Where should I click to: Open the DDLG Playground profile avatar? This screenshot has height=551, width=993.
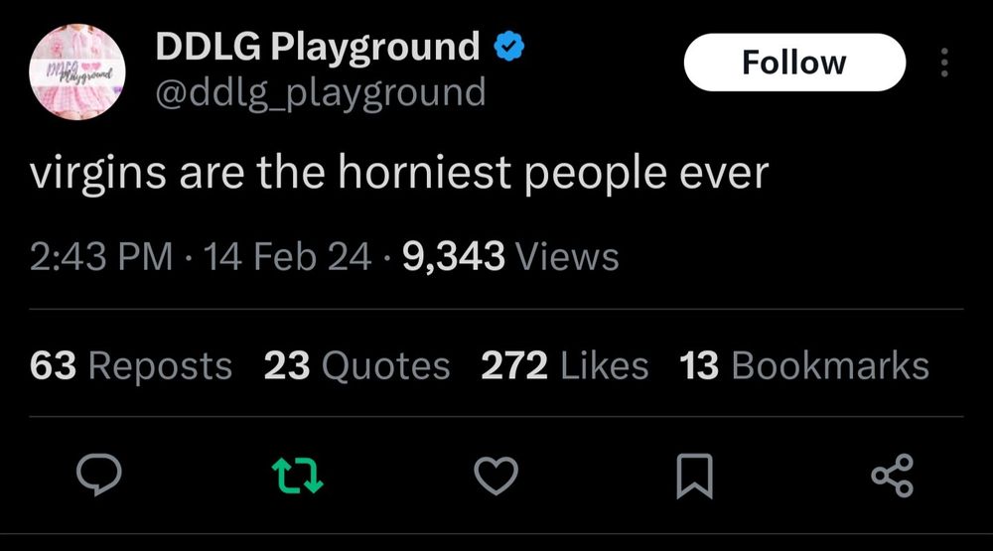tap(77, 71)
